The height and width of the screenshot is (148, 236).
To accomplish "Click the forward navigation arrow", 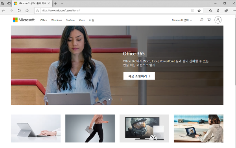I will (11, 11).
